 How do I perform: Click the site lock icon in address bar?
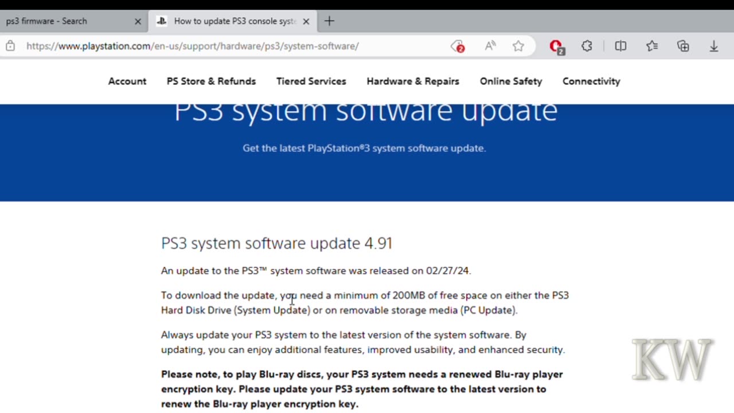(10, 46)
